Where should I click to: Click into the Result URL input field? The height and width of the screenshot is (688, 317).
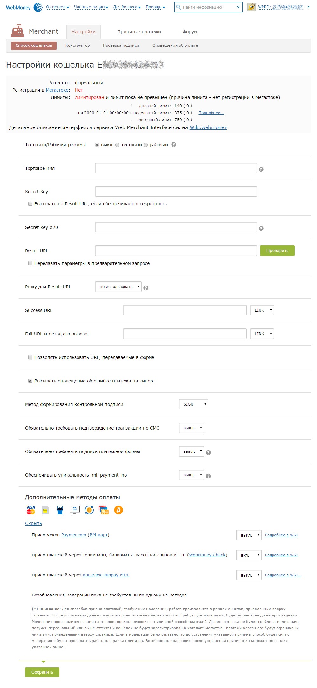176,251
